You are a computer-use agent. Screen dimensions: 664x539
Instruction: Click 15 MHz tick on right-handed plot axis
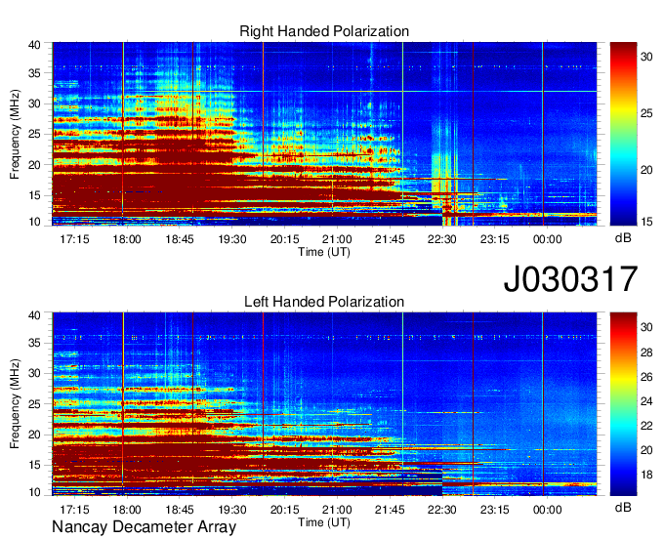click(34, 195)
